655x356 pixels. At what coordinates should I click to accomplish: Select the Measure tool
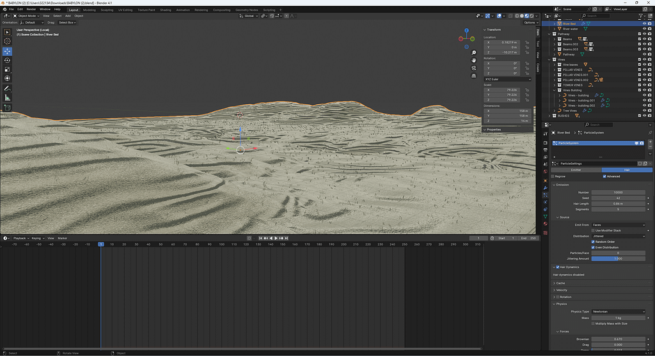(8, 97)
